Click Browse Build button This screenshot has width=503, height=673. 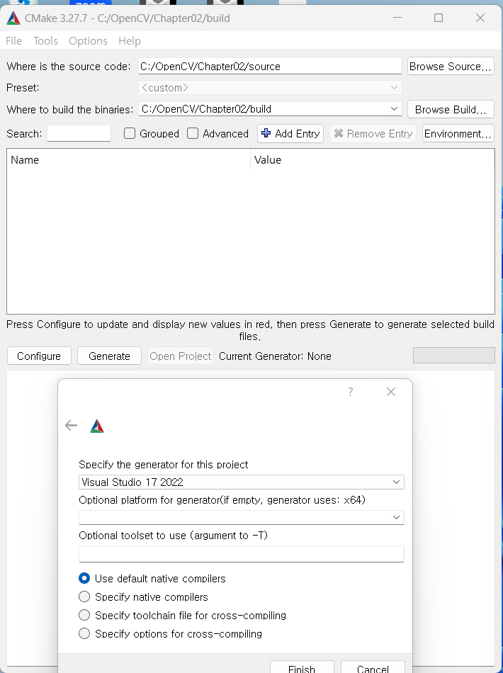point(451,109)
